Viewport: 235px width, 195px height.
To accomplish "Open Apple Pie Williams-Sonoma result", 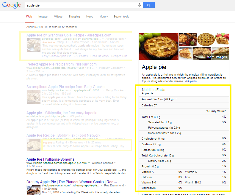I will coord(50,159).
